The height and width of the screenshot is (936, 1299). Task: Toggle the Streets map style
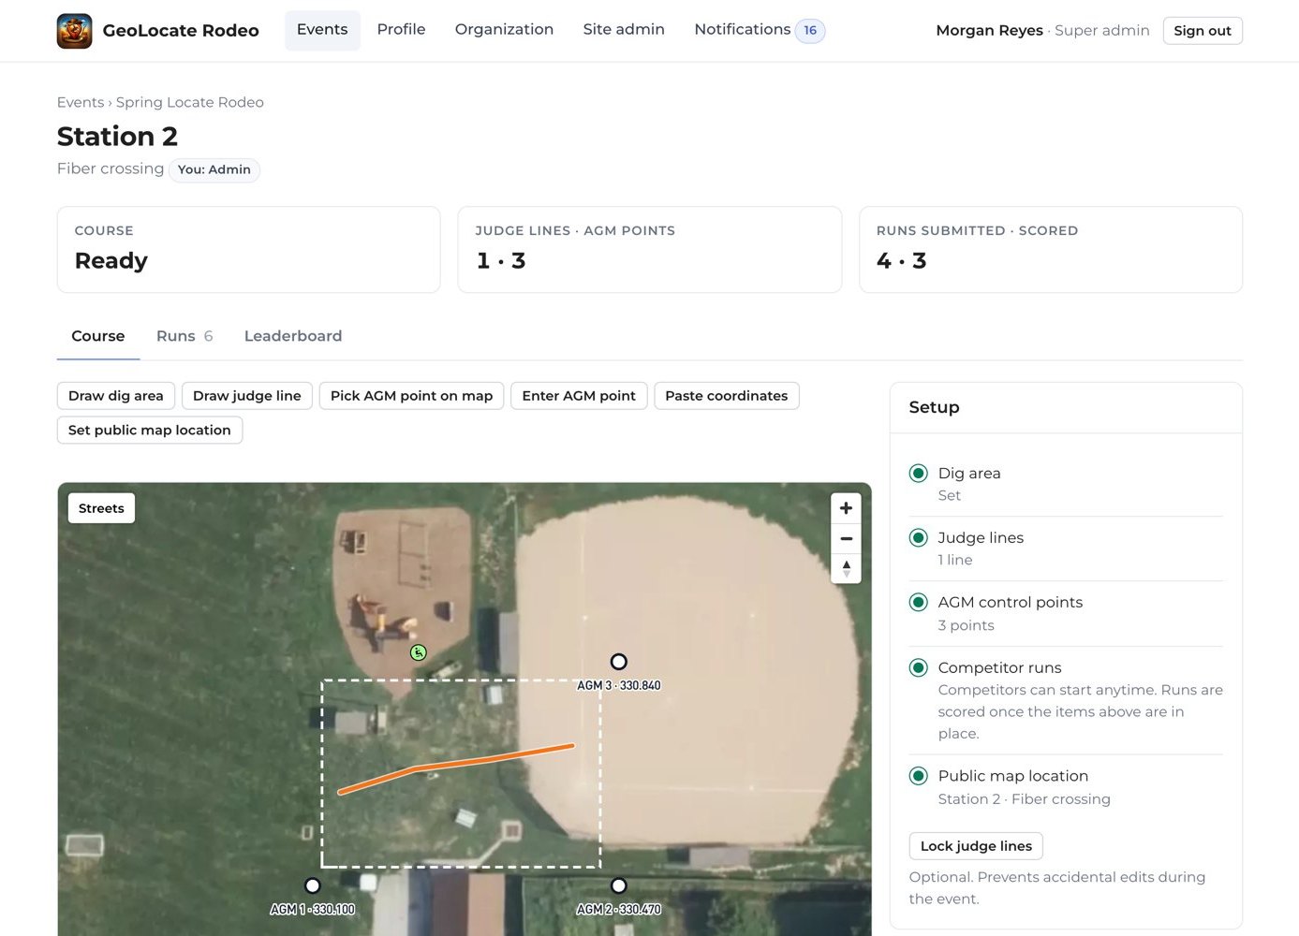(x=101, y=508)
